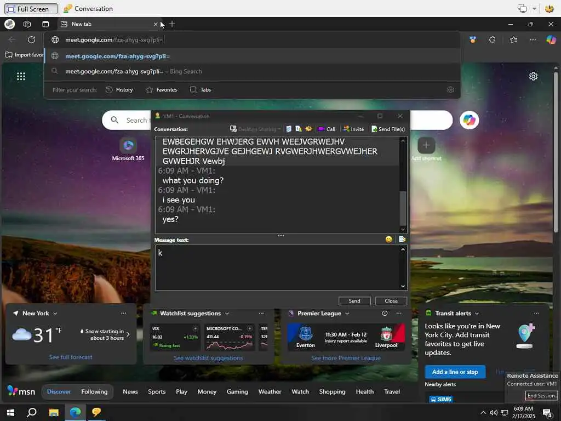Add a shortcut with plus tile

click(426, 145)
